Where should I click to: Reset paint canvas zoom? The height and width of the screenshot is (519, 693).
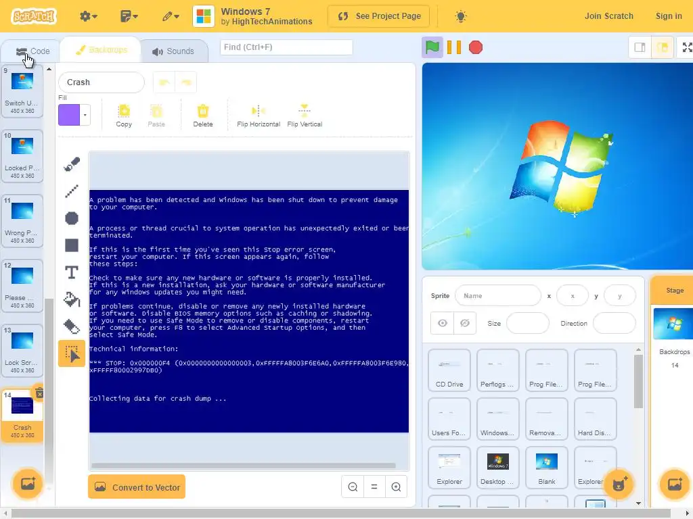(374, 487)
